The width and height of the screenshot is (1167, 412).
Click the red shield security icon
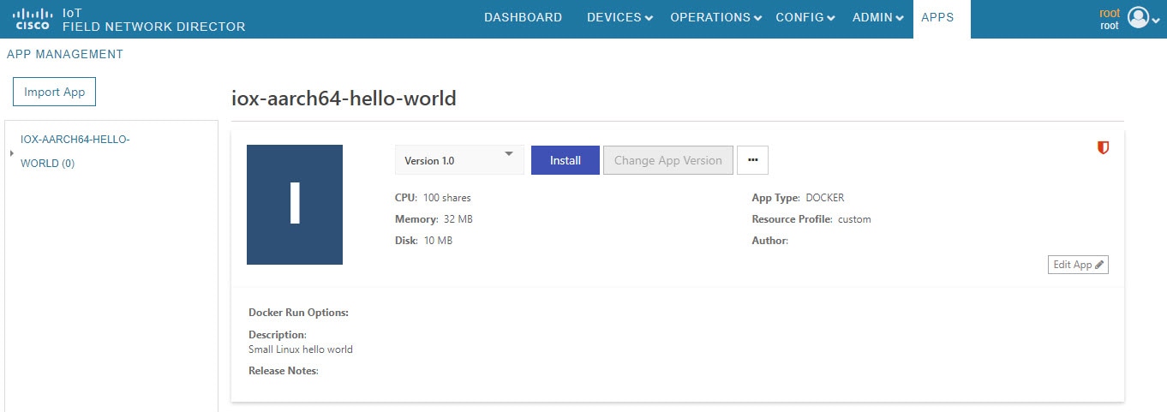[x=1104, y=148]
